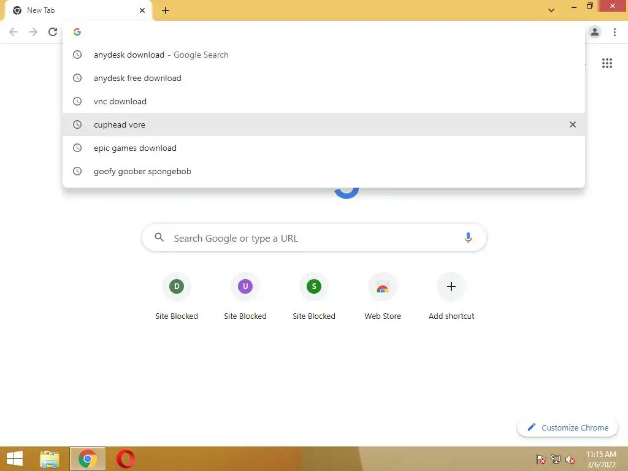This screenshot has width=628, height=471.
Task: Click the back navigation arrow
Action: click(13, 32)
